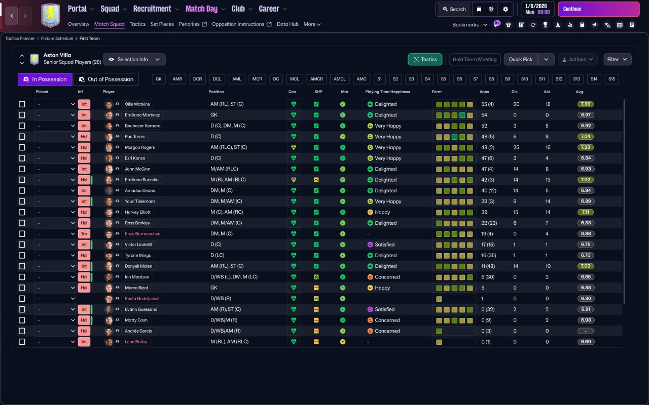
Task: Click the shirt icon in bookmarks bar
Action: [x=509, y=25]
